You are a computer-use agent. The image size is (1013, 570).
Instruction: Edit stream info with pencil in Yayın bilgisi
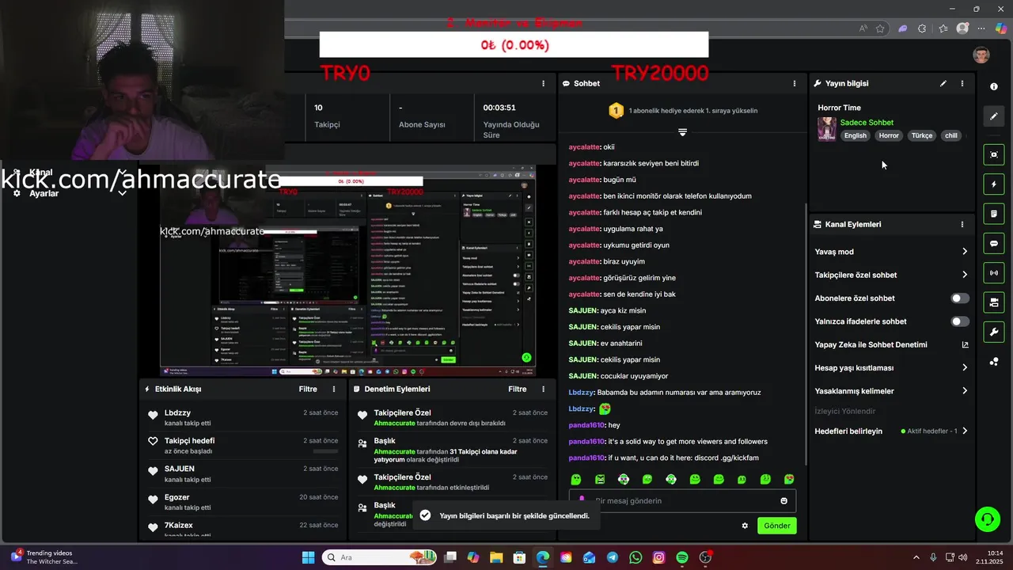[943, 83]
